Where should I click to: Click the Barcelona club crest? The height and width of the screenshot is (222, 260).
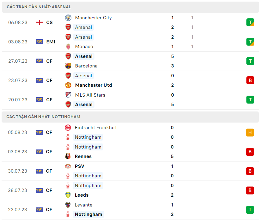68,66
